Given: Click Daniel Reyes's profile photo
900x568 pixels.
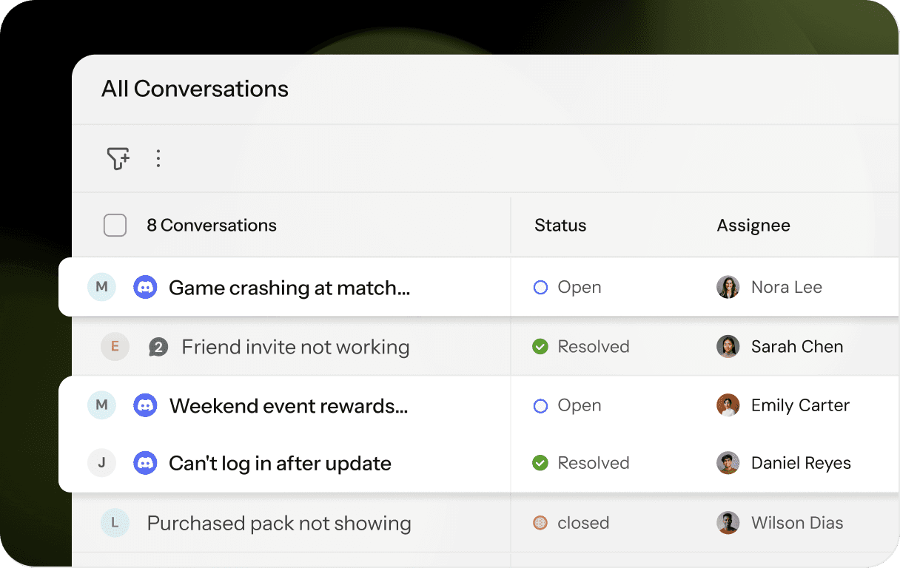Looking at the screenshot, I should click(x=728, y=463).
